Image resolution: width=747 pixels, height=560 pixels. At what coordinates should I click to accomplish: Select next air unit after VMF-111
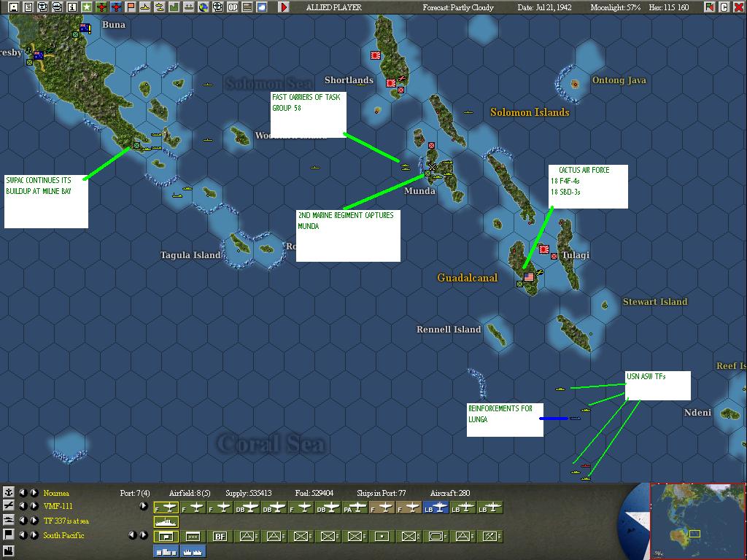pos(34,506)
